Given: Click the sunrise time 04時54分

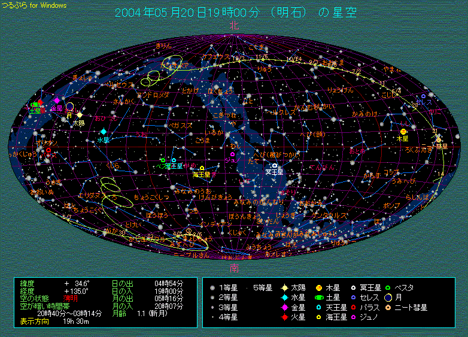Looking at the screenshot, I should click(169, 284).
